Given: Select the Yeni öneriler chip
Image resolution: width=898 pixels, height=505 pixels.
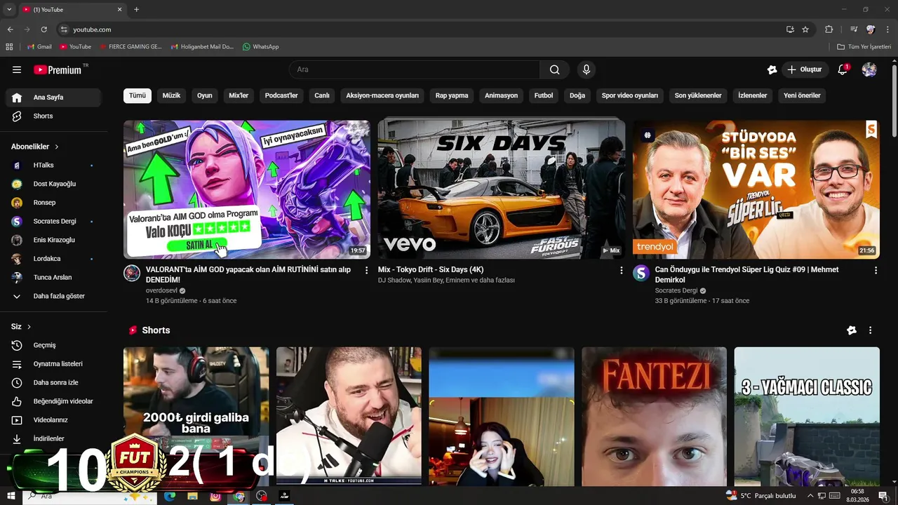Looking at the screenshot, I should coord(802,95).
